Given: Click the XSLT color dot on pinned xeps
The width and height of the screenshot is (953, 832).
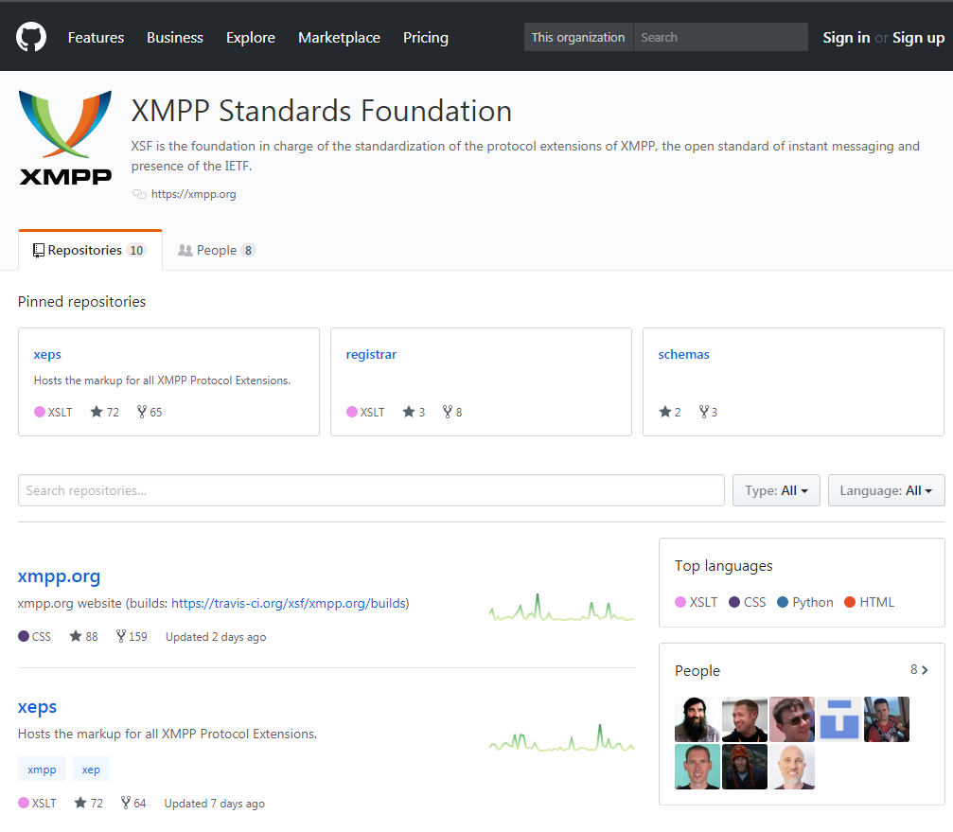Looking at the screenshot, I should pos(40,412).
